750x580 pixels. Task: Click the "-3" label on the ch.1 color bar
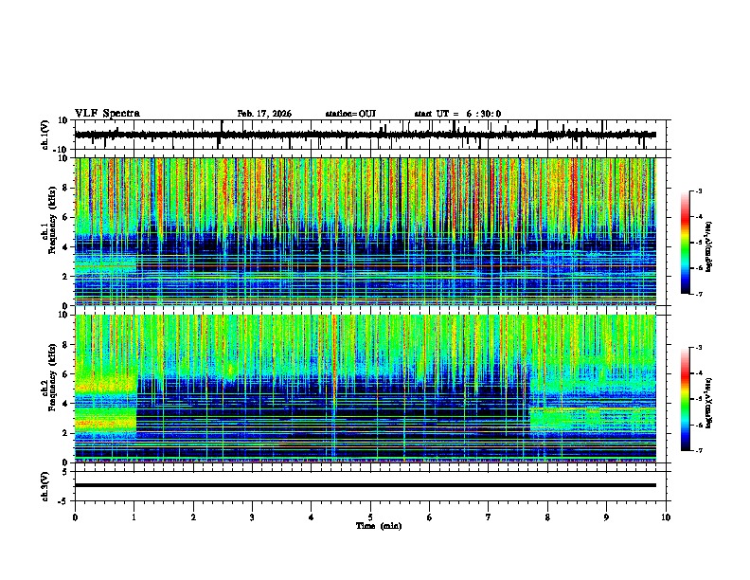(x=698, y=191)
